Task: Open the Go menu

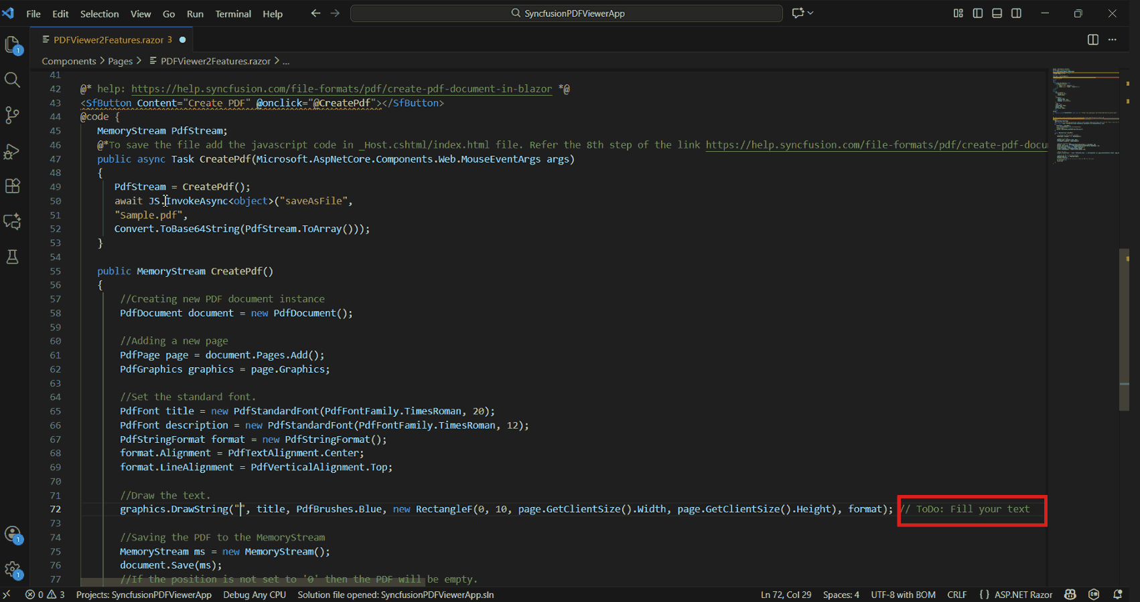Action: [169, 13]
